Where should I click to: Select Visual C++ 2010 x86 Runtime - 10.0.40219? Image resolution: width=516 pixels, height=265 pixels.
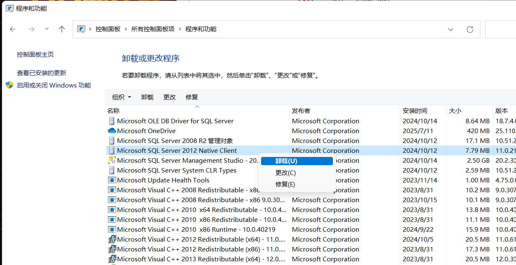point(196,229)
